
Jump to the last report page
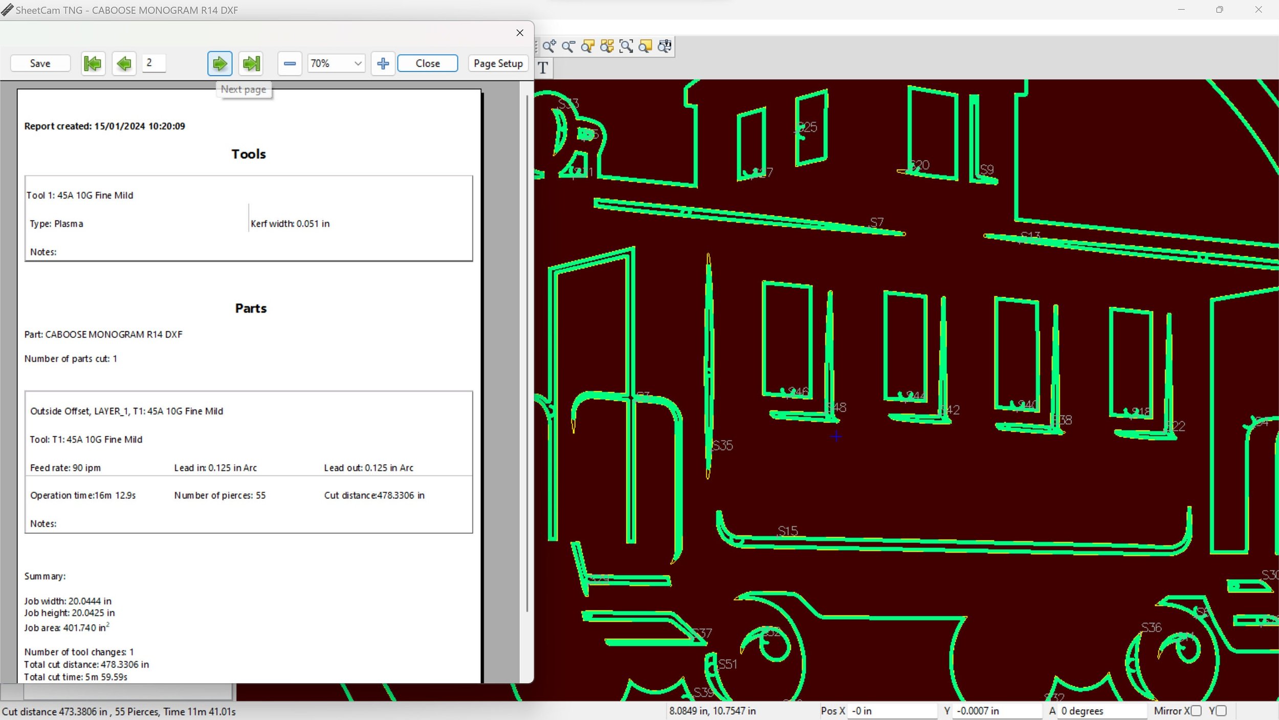251,63
